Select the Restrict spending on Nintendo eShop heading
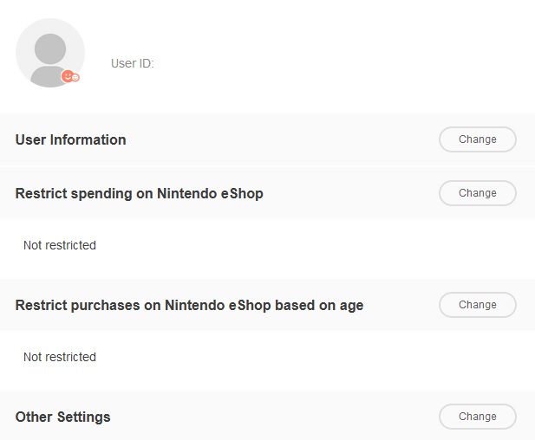This screenshot has height=440, width=535. (140, 193)
